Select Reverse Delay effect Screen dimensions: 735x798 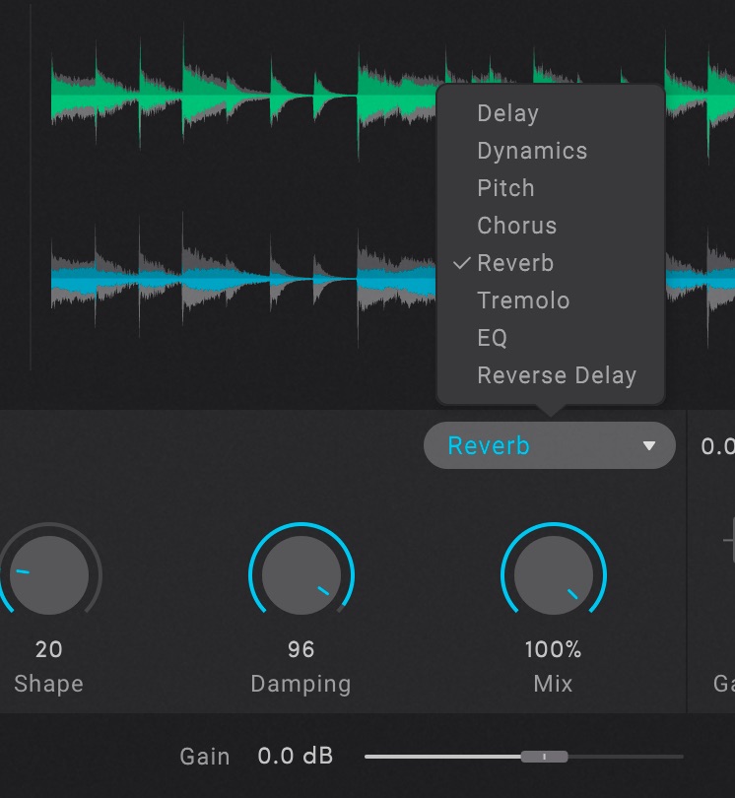[x=557, y=375]
